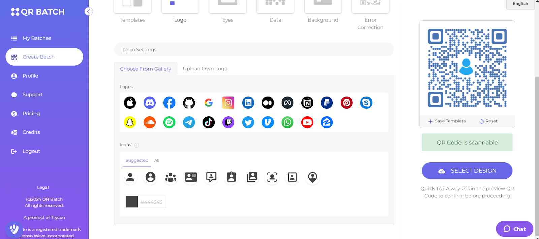Select the Apple logo
Image resolution: width=539 pixels, height=239 pixels.
tap(130, 103)
